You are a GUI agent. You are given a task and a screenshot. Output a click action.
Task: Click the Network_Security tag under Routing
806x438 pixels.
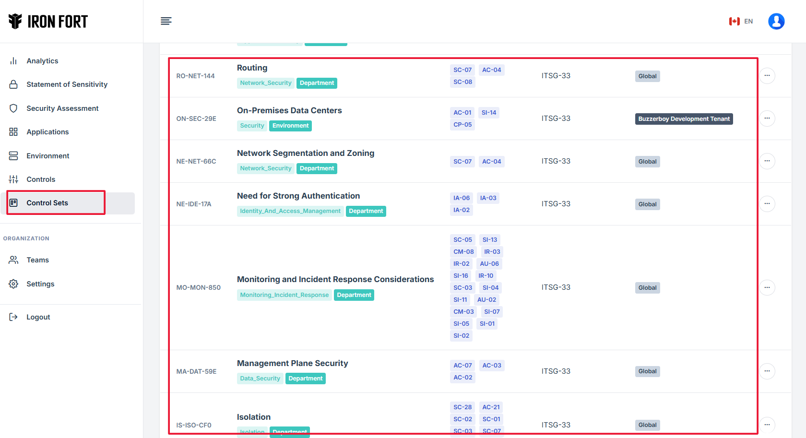click(265, 83)
